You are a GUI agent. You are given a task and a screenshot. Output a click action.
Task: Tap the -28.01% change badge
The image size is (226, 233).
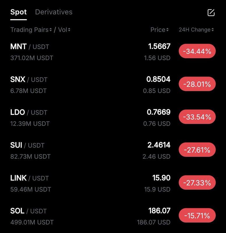[197, 84]
